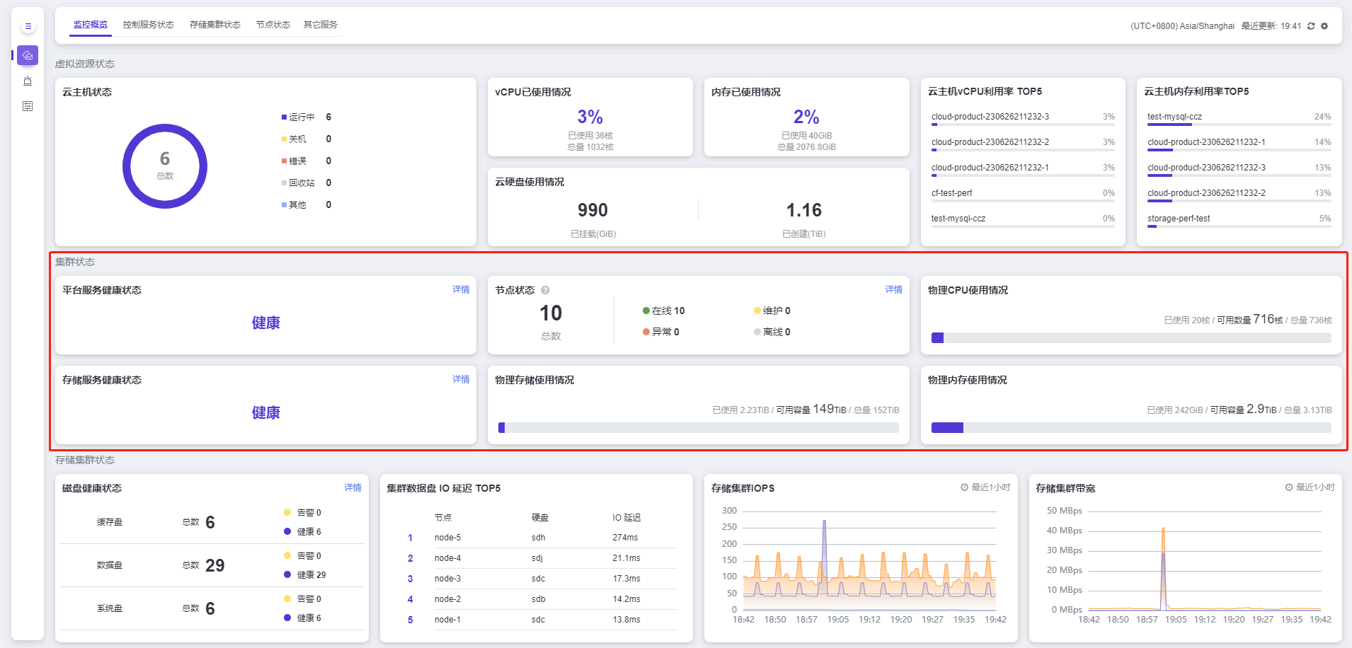This screenshot has height=648, width=1352.
Task: Select the 节点状态 tab
Action: click(x=273, y=25)
